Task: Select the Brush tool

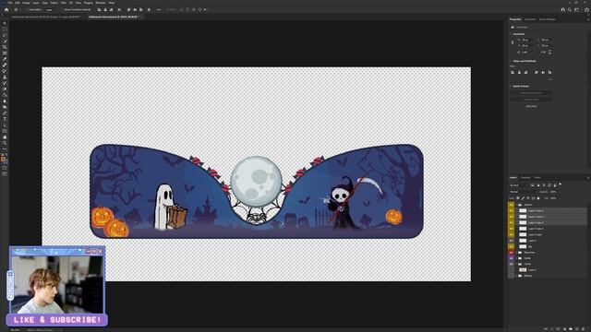Action: tap(5, 71)
